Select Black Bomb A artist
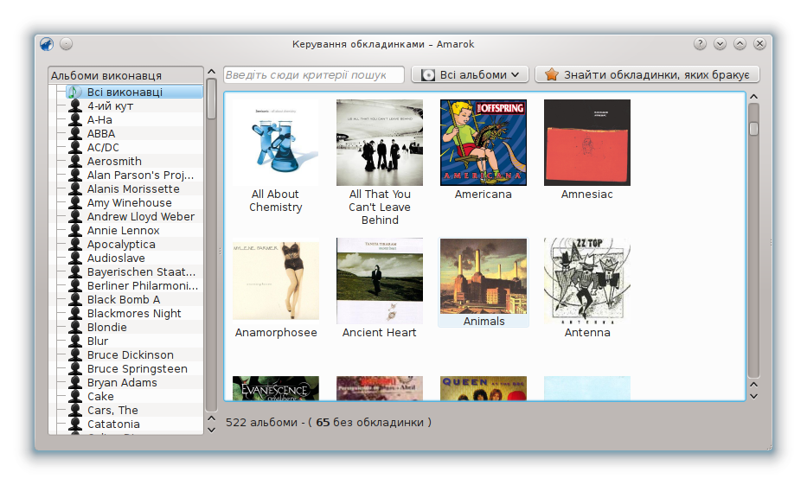 click(124, 300)
